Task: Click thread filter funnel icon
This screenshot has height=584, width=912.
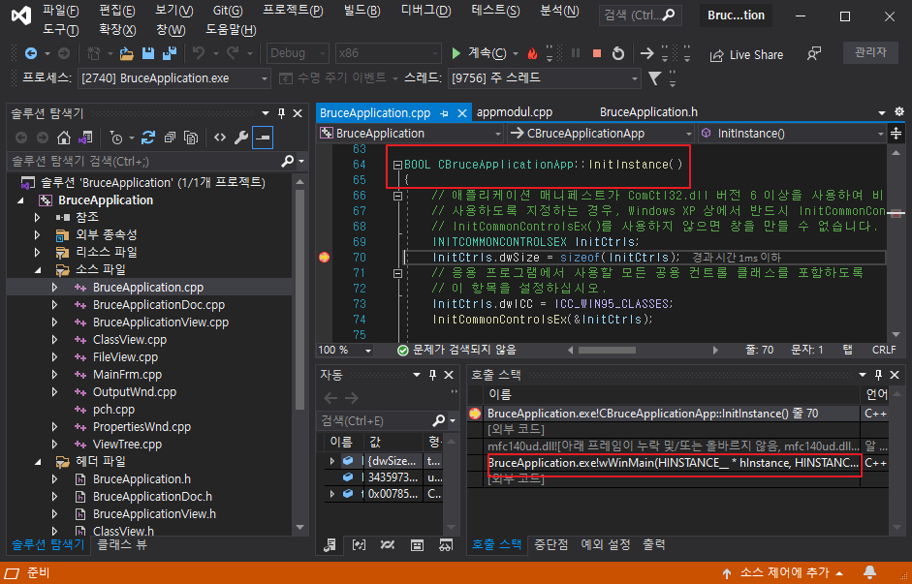Action: point(655,77)
